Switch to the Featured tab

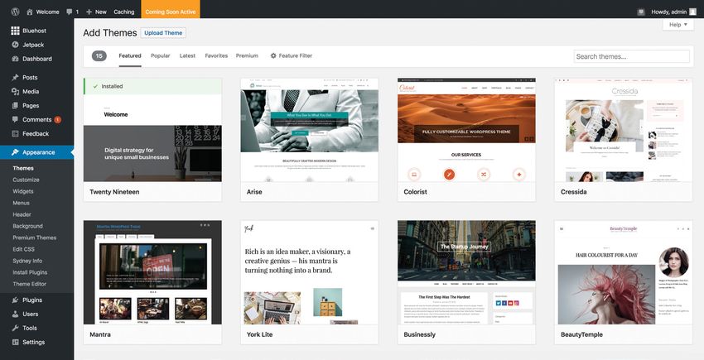(x=130, y=55)
